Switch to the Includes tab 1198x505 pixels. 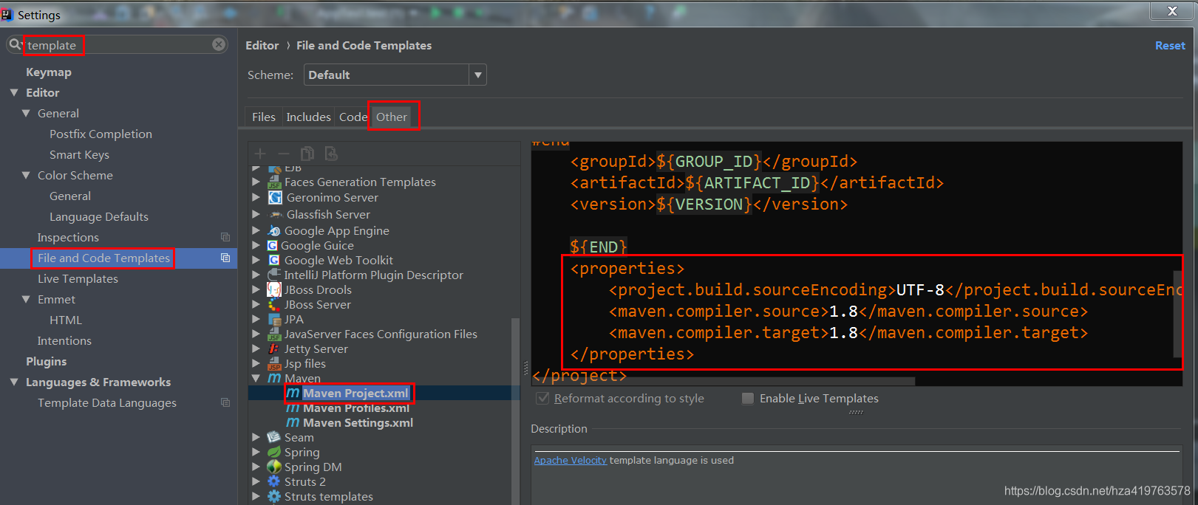308,117
